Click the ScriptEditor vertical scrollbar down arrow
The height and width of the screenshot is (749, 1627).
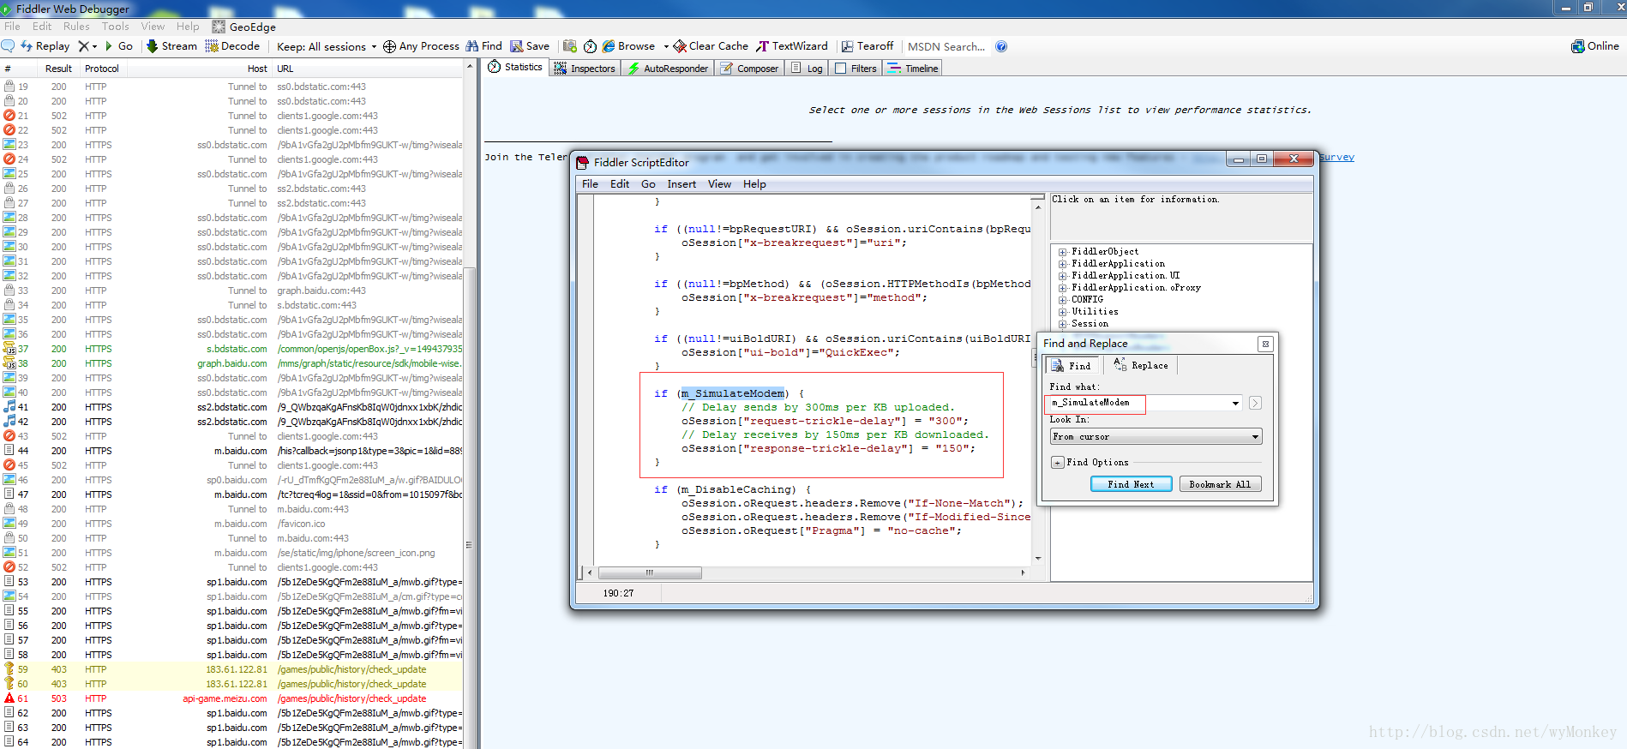1038,559
